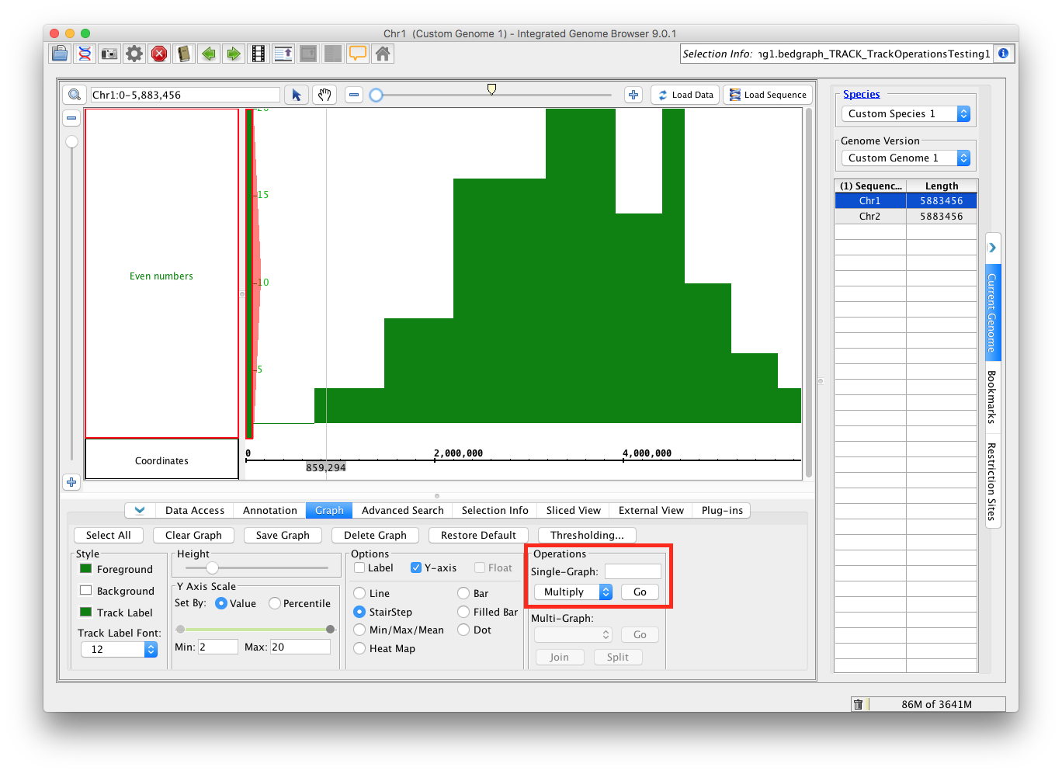The width and height of the screenshot is (1062, 774).
Task: Select the Bar graph style
Action: pos(463,593)
